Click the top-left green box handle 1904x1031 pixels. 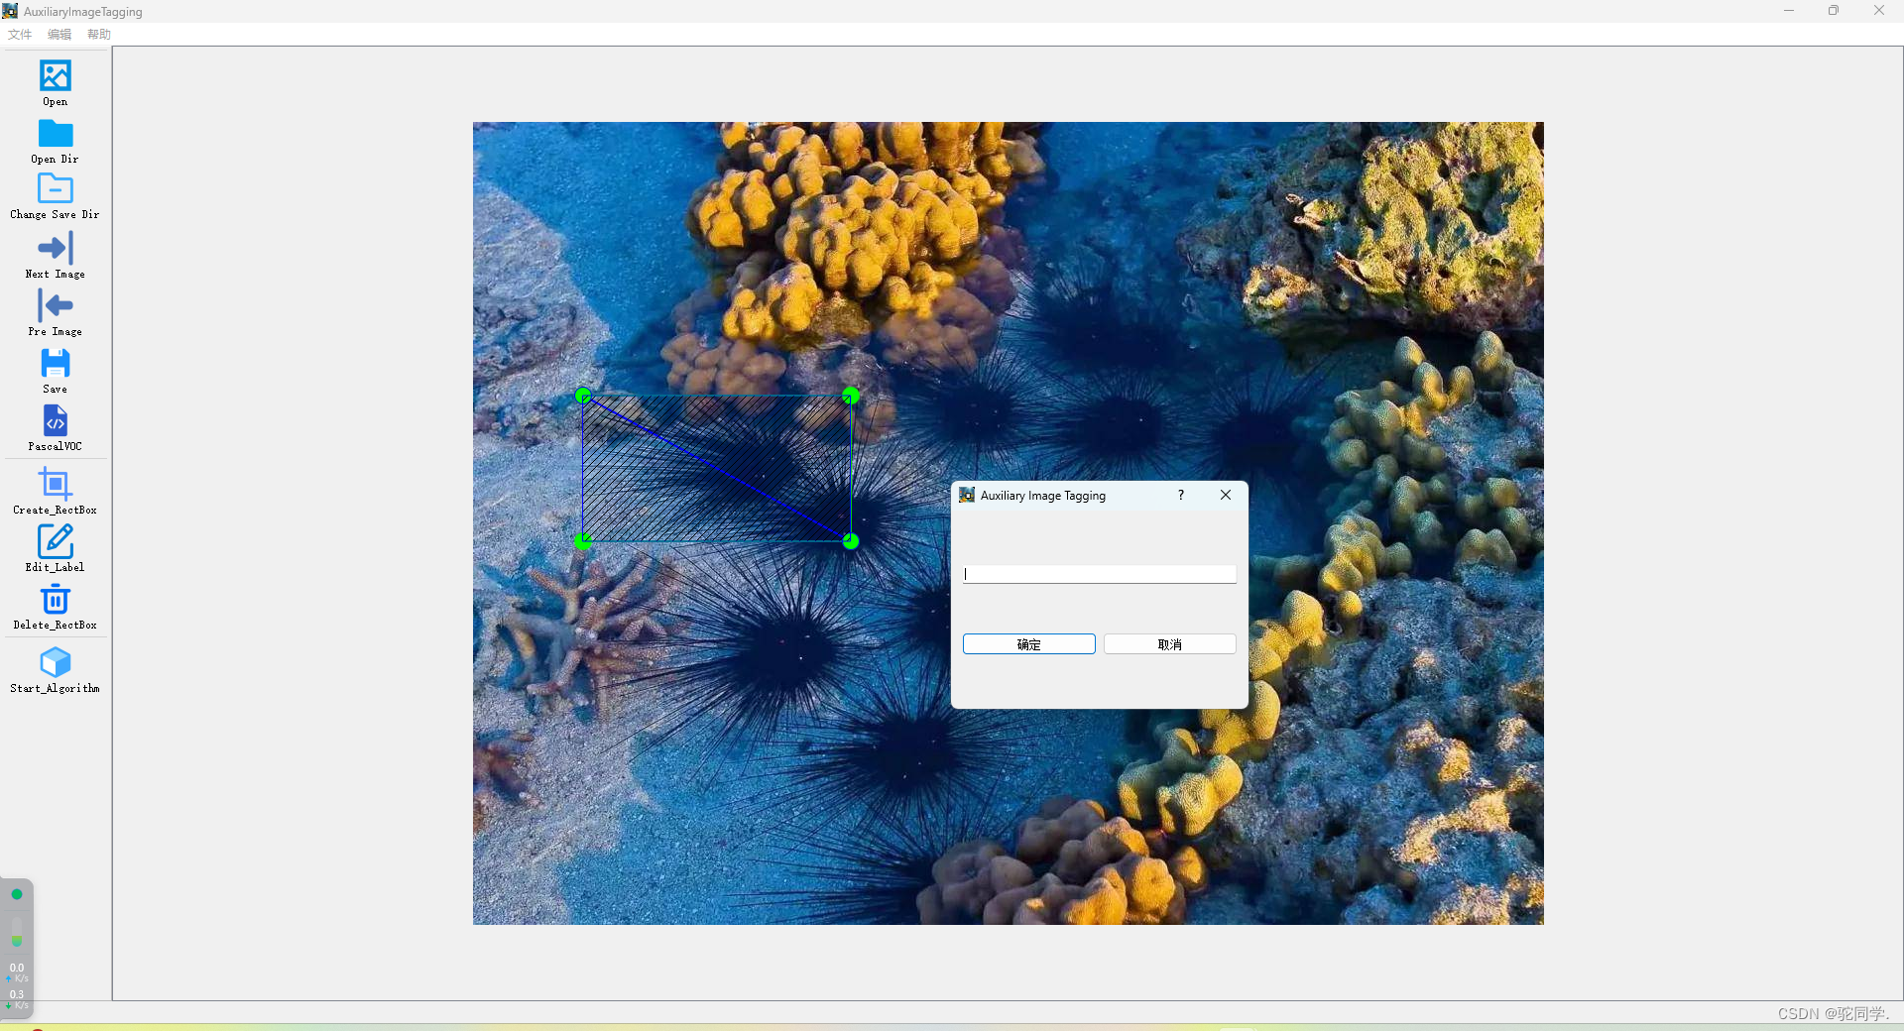point(583,396)
